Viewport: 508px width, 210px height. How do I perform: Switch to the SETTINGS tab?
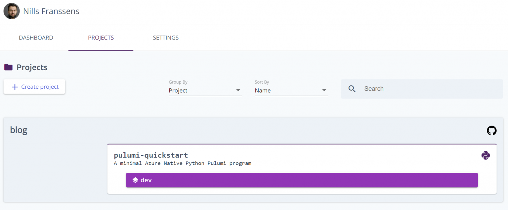(x=165, y=38)
